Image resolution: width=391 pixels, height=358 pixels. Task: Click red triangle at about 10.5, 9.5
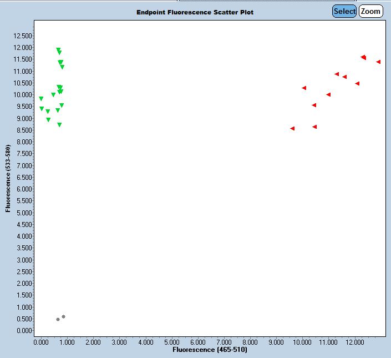coord(314,105)
